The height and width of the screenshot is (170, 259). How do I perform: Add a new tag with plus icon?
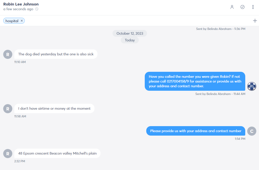pyautogui.click(x=255, y=21)
